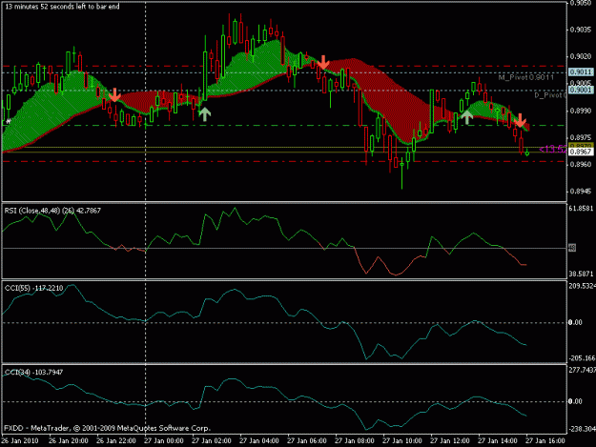Click the green buy arrow near 27 Jan 02:00

[204, 114]
